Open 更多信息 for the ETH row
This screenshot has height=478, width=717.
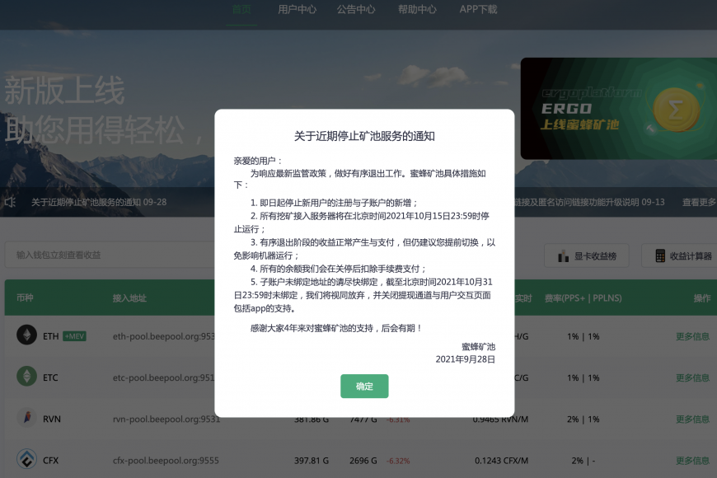pyautogui.click(x=692, y=336)
